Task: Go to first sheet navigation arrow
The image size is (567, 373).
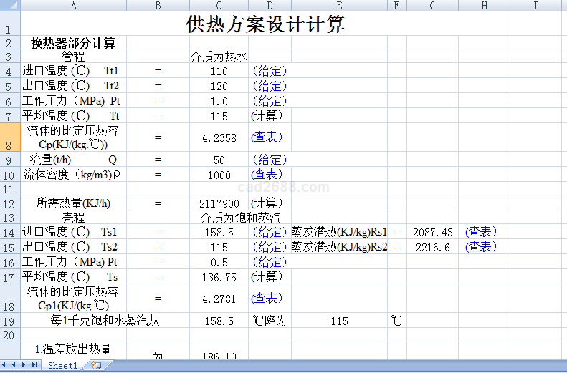Action: click(x=6, y=365)
